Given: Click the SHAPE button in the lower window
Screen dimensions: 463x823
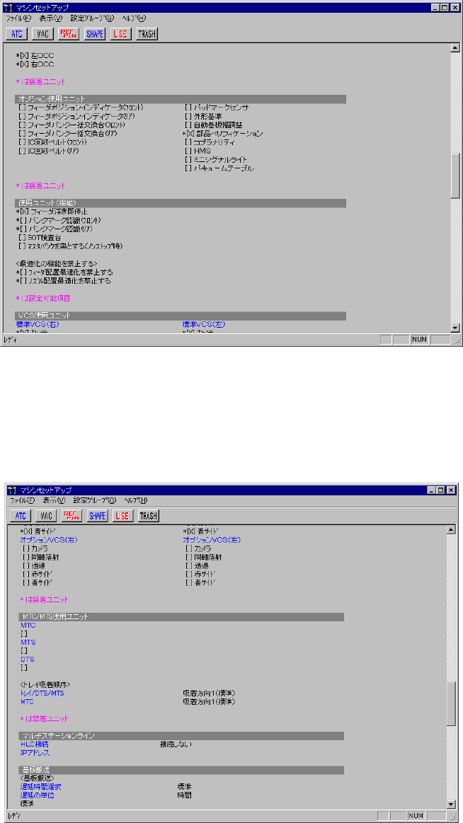Looking at the screenshot, I should pos(98,516).
